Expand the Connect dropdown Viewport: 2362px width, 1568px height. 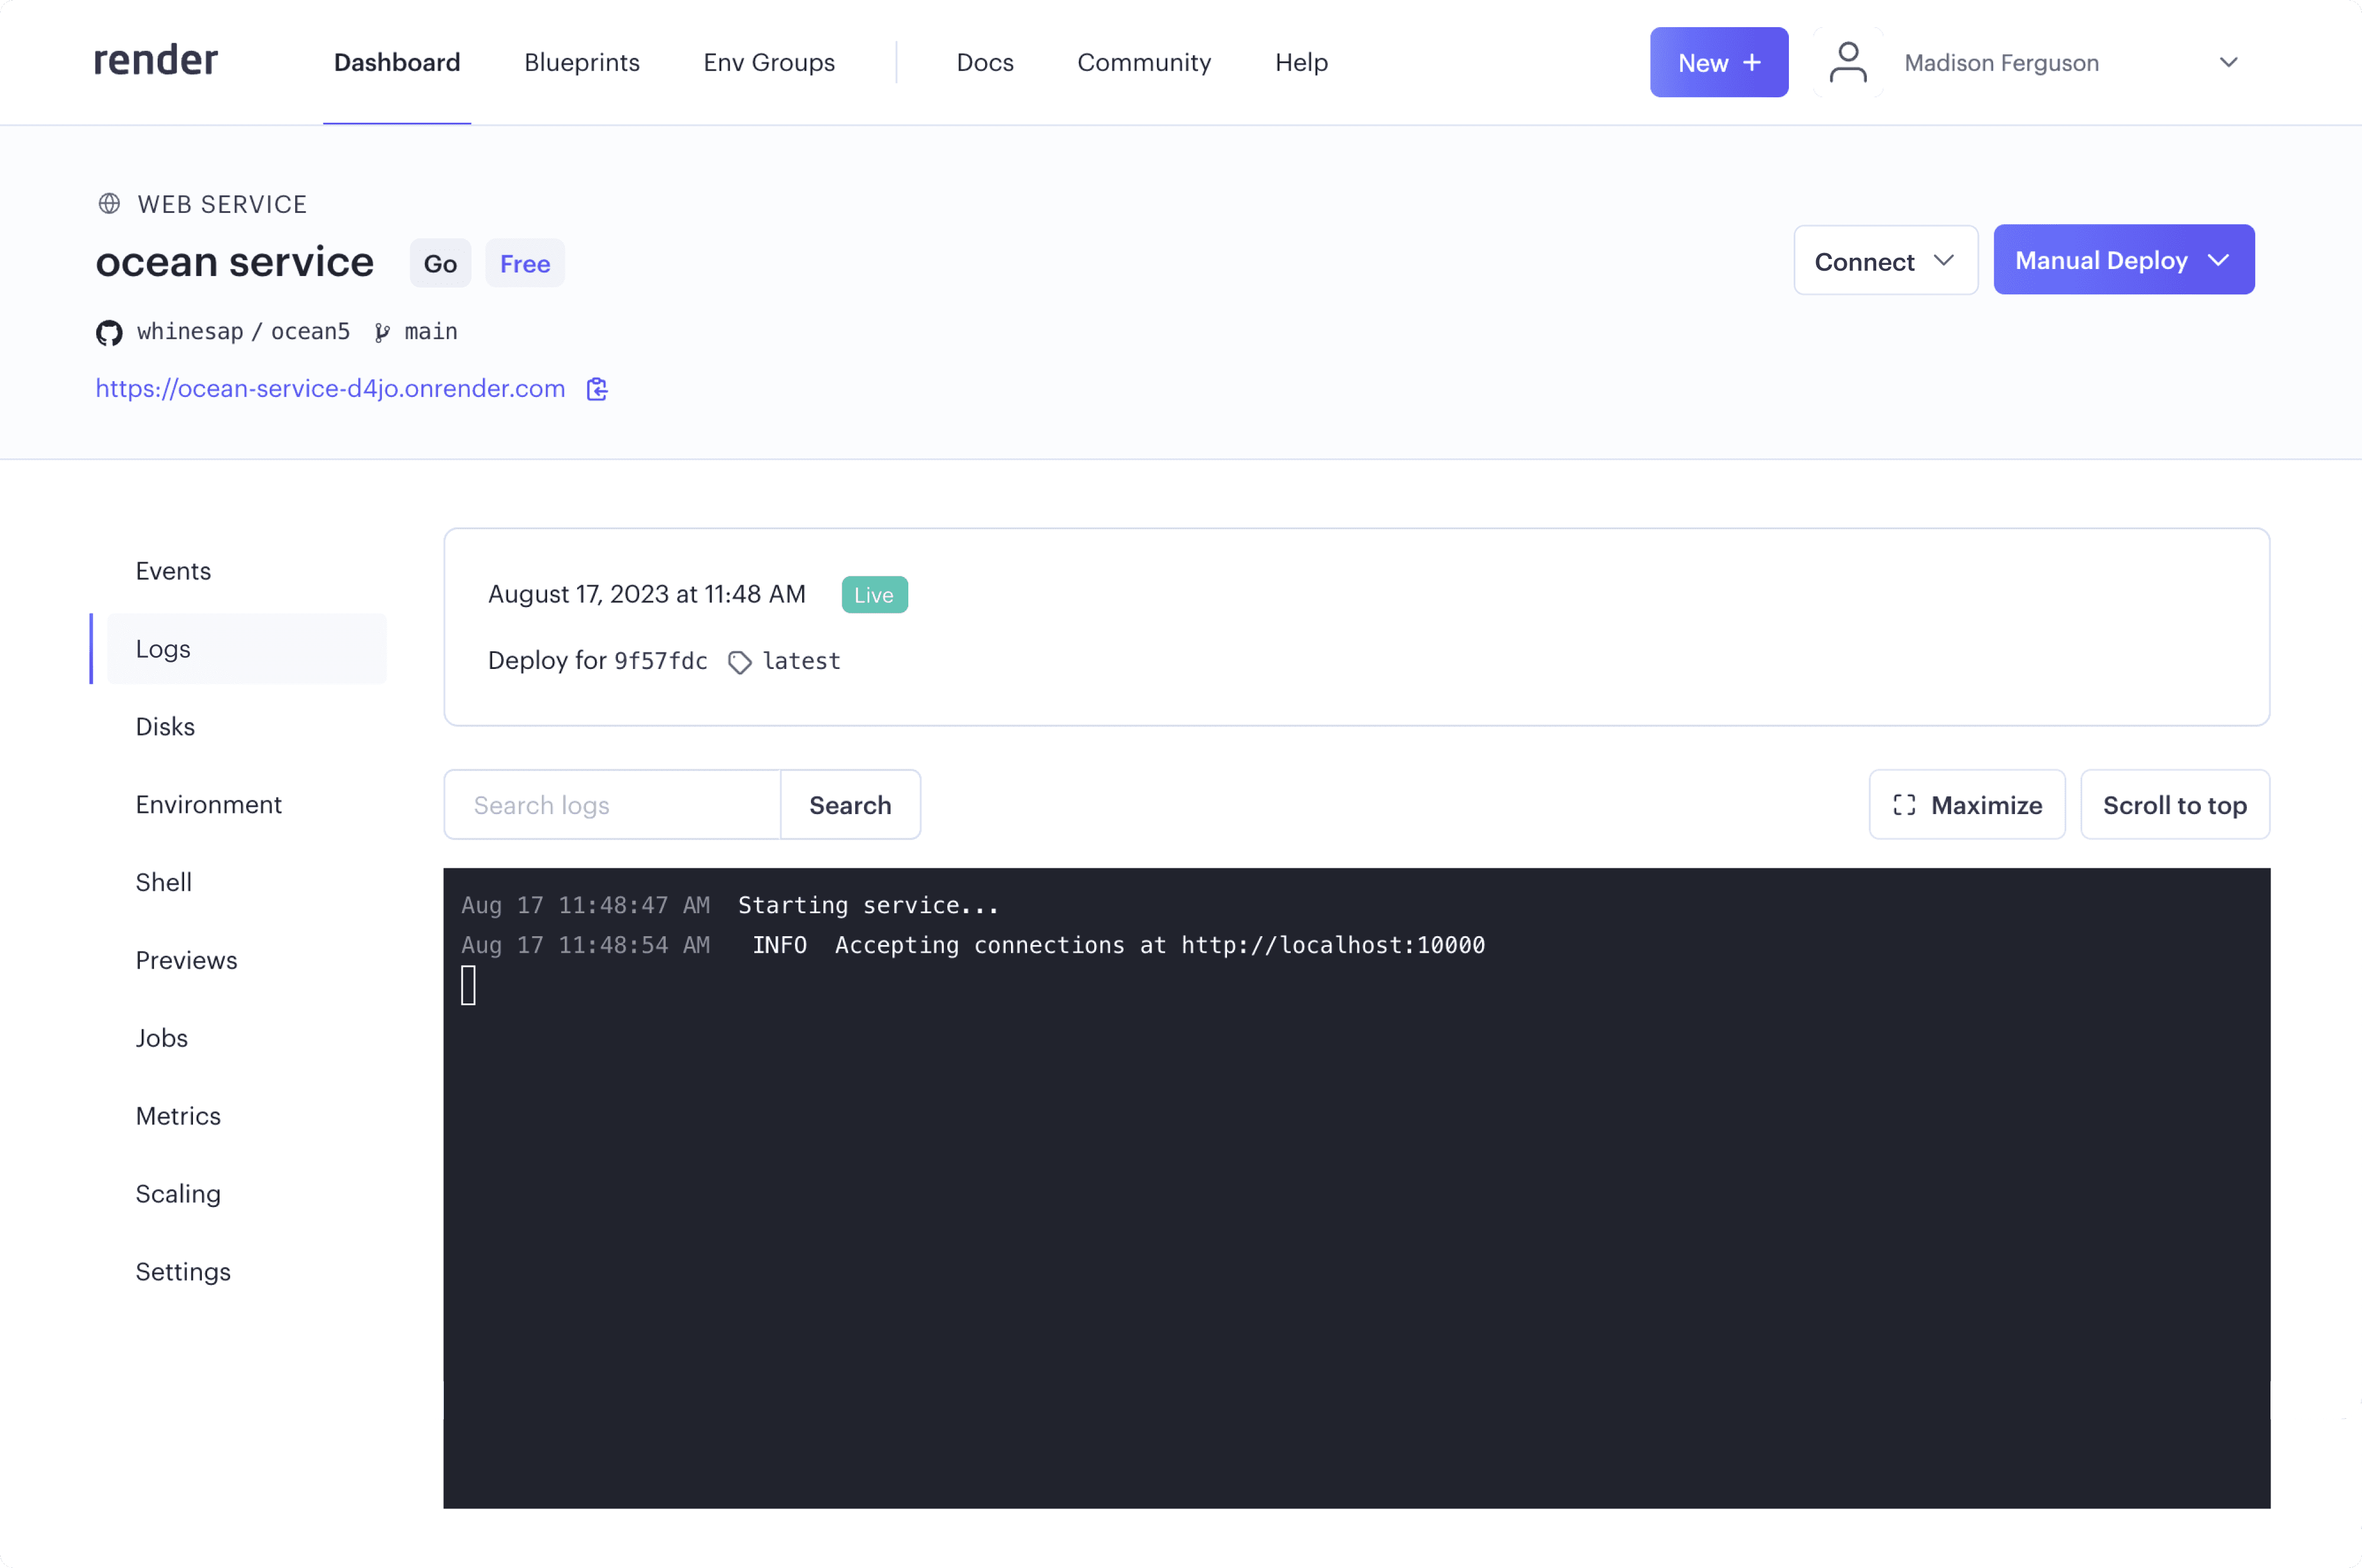click(x=1885, y=261)
